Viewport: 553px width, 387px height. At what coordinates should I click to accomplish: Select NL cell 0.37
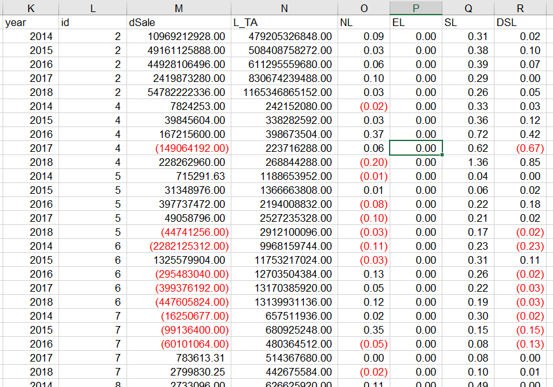point(364,134)
